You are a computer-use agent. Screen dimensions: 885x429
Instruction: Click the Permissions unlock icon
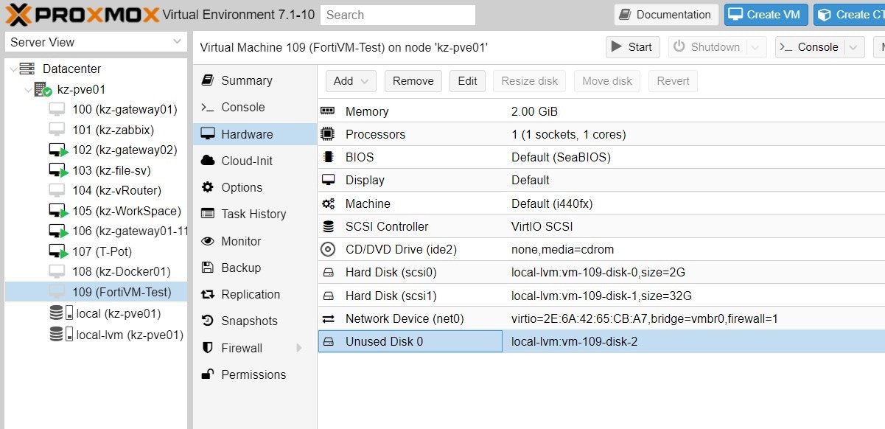[208, 374]
